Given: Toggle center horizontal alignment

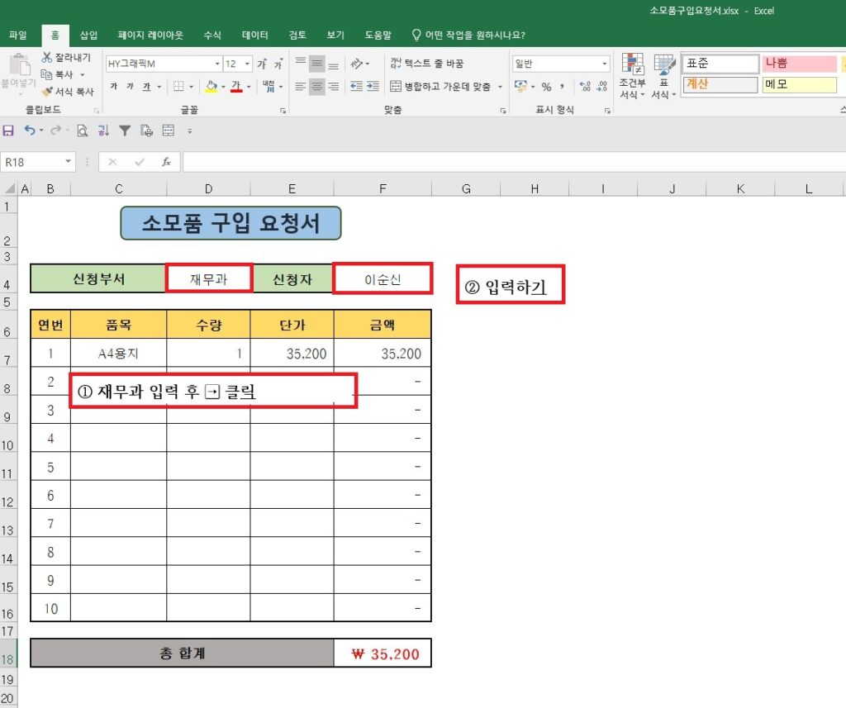Looking at the screenshot, I should pyautogui.click(x=316, y=87).
